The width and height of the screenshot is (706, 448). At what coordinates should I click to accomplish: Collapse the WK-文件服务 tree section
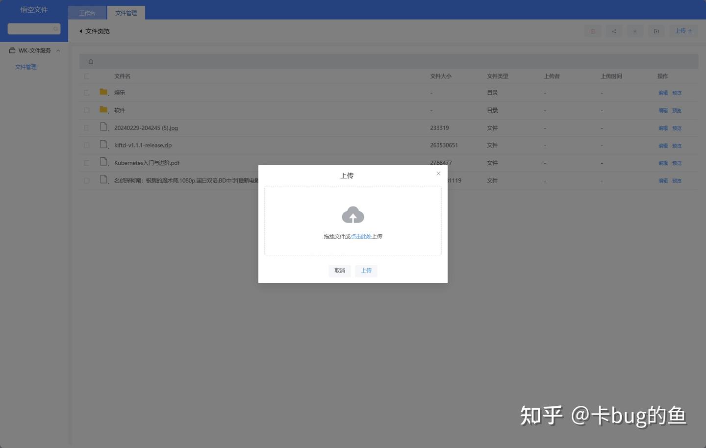pos(58,50)
